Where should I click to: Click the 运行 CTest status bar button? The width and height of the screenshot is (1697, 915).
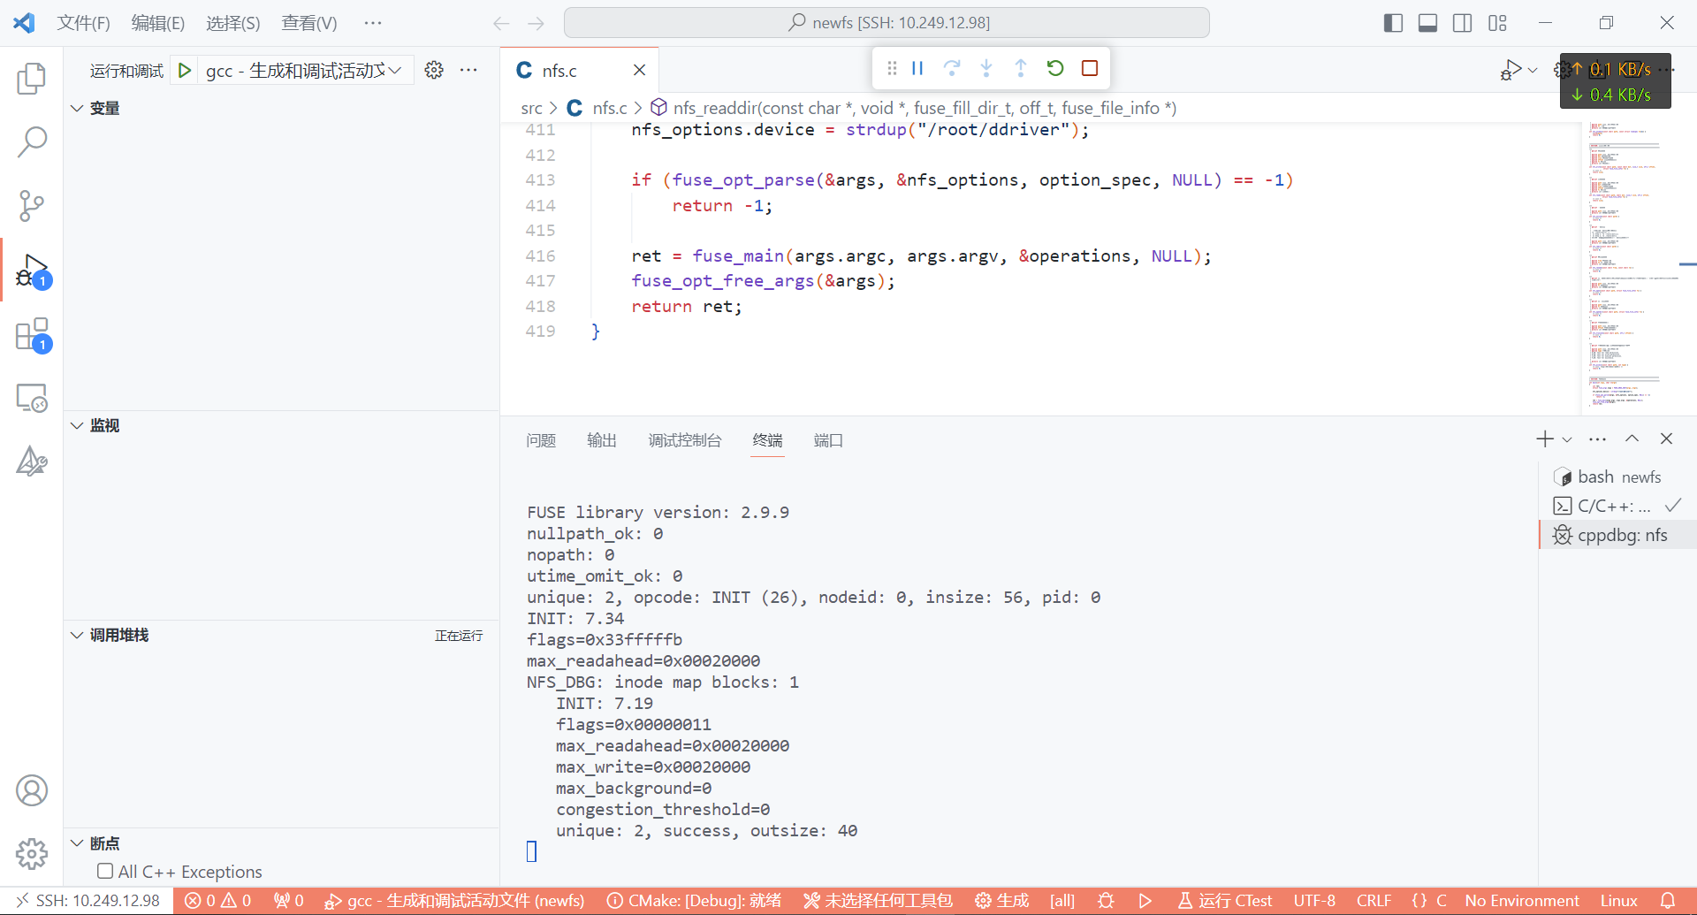(x=1225, y=900)
